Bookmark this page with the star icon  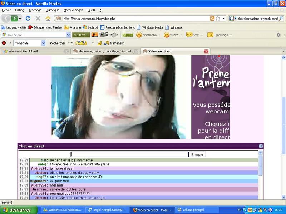coord(218,18)
